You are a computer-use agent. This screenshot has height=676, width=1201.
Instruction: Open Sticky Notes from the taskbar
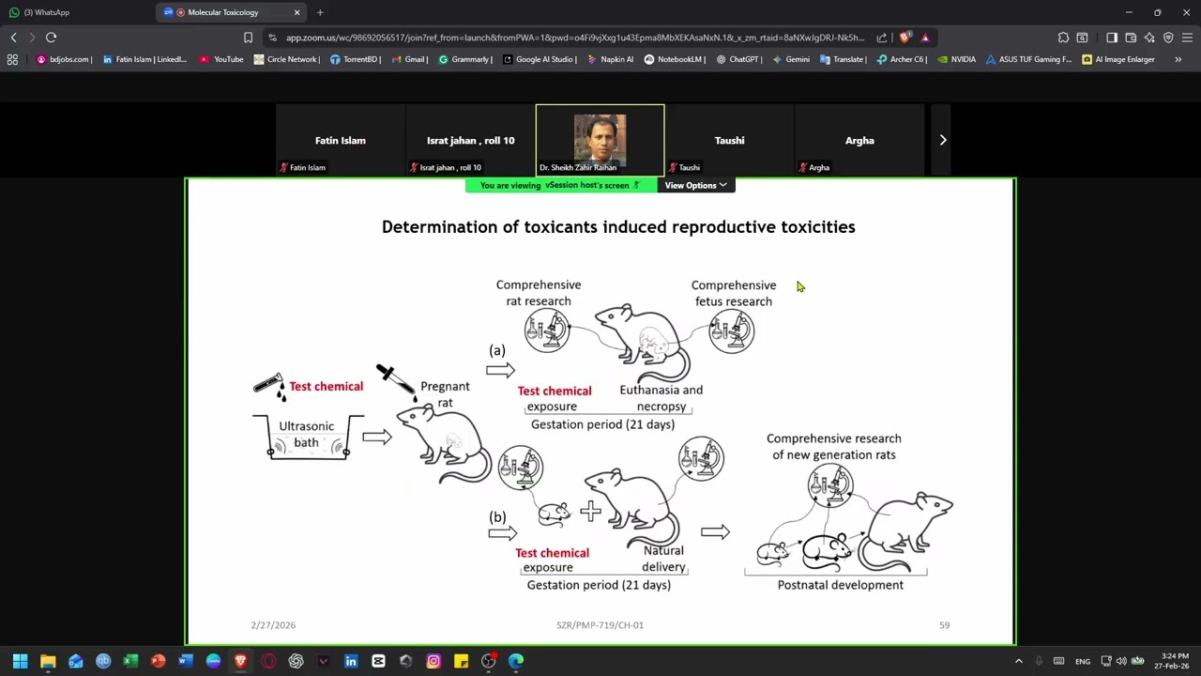pyautogui.click(x=461, y=661)
